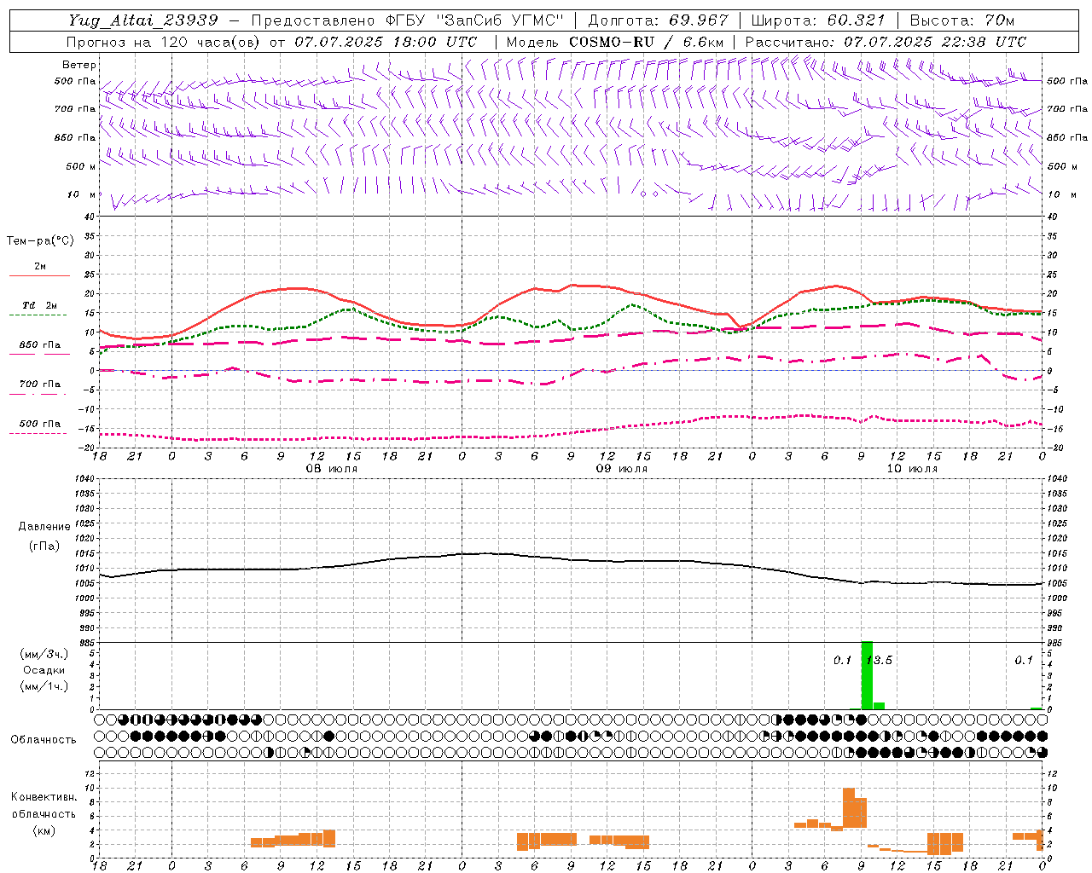Viewport: 1092px width, 873px height.
Task: Click the (мм/1ч.) precipitation unit label
Action: pos(44,686)
